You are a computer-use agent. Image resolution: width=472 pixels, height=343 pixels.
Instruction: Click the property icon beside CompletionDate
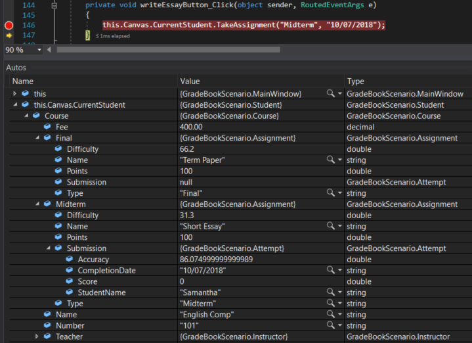69,270
